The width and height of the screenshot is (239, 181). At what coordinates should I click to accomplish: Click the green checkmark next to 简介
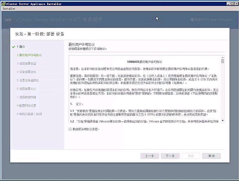point(14,47)
